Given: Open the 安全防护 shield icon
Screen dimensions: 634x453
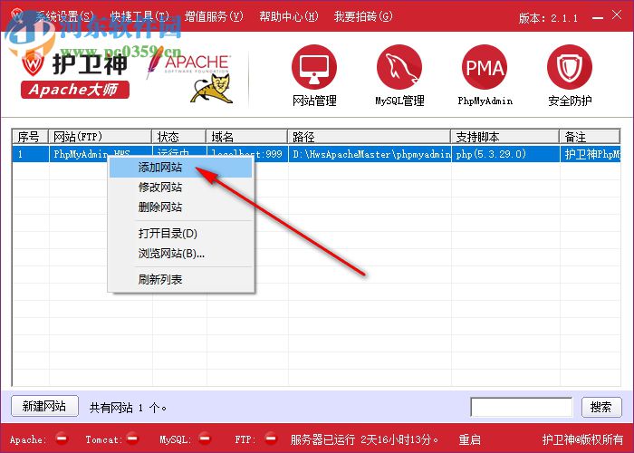Looking at the screenshot, I should 570,67.
